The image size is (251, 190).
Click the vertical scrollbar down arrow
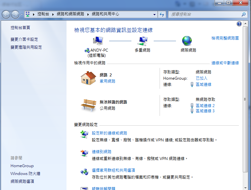(x=245, y=188)
